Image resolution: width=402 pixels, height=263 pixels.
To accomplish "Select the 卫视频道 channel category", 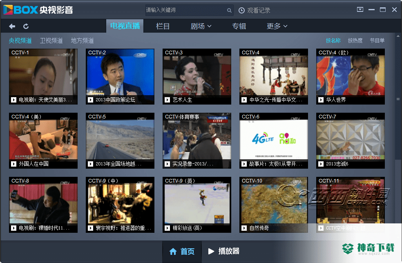I will pyautogui.click(x=51, y=40).
